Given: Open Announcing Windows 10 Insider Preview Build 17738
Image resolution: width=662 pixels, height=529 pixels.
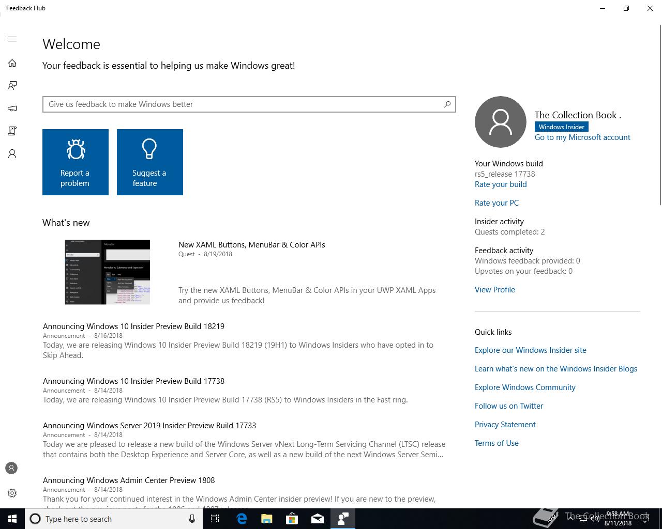Looking at the screenshot, I should [134, 381].
